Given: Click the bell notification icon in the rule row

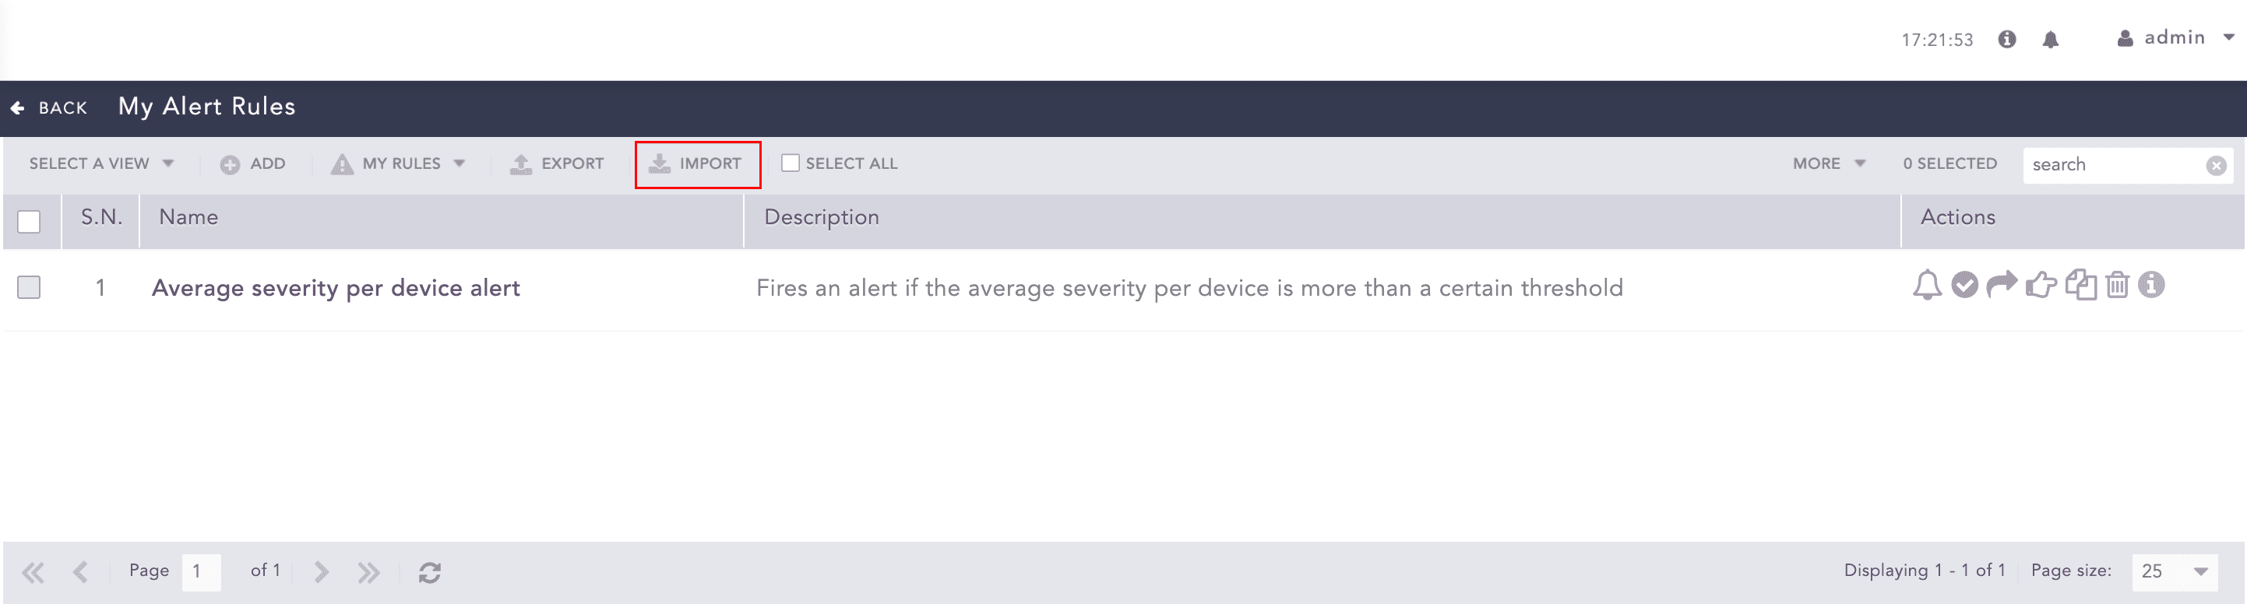Looking at the screenshot, I should [x=1927, y=286].
